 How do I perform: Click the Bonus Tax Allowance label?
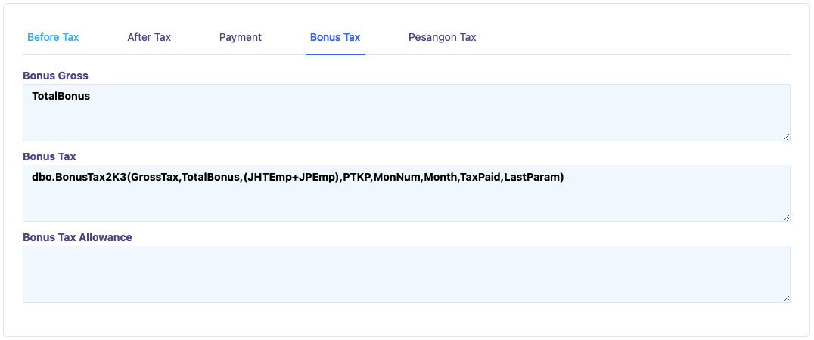coord(77,237)
